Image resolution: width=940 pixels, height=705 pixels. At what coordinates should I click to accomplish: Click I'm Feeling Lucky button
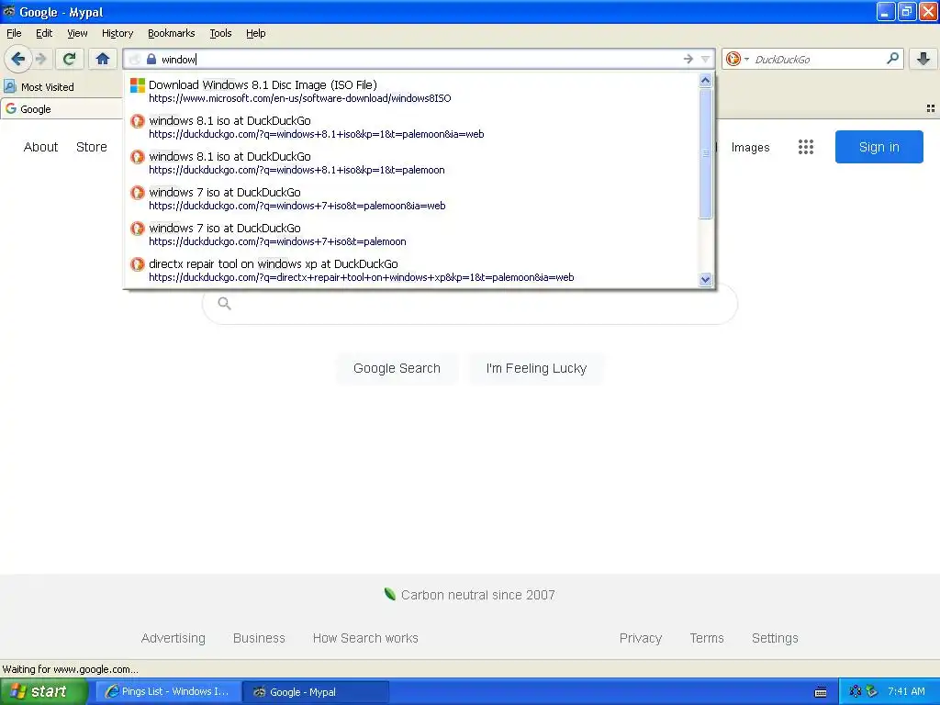[536, 368]
